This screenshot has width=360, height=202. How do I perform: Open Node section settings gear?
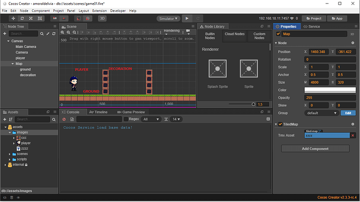pos(353,43)
